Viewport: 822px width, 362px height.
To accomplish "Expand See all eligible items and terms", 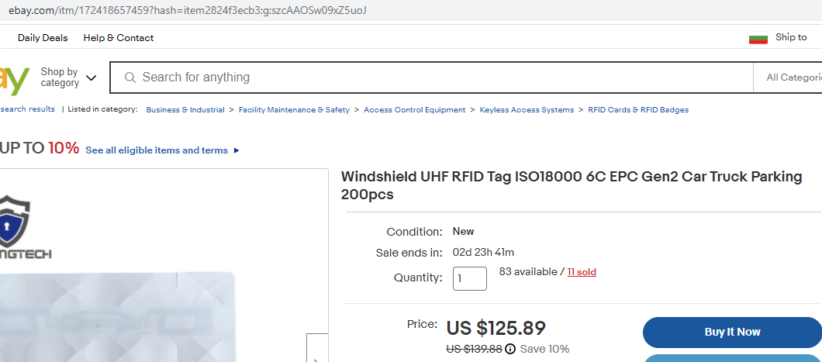I will pos(162,150).
